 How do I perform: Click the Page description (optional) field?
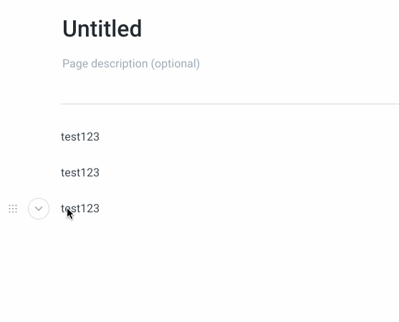tap(131, 63)
